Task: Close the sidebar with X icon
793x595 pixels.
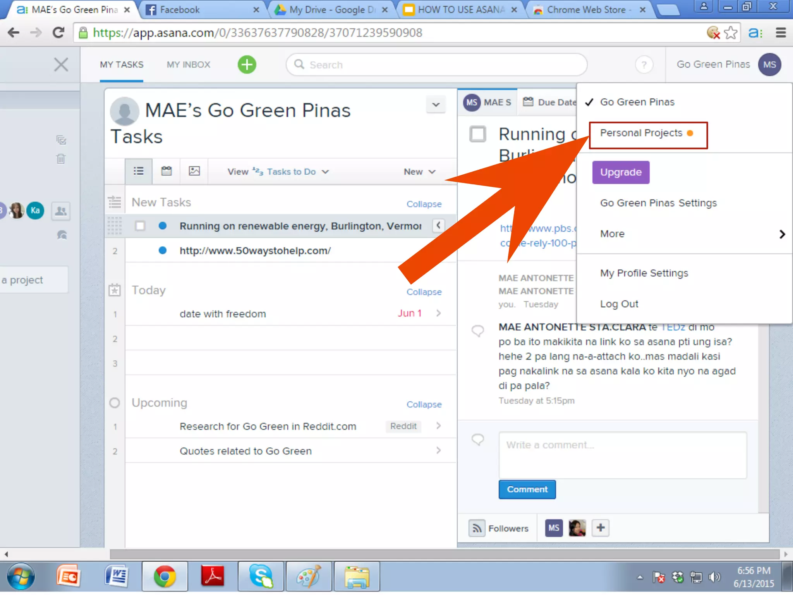Action: (61, 65)
